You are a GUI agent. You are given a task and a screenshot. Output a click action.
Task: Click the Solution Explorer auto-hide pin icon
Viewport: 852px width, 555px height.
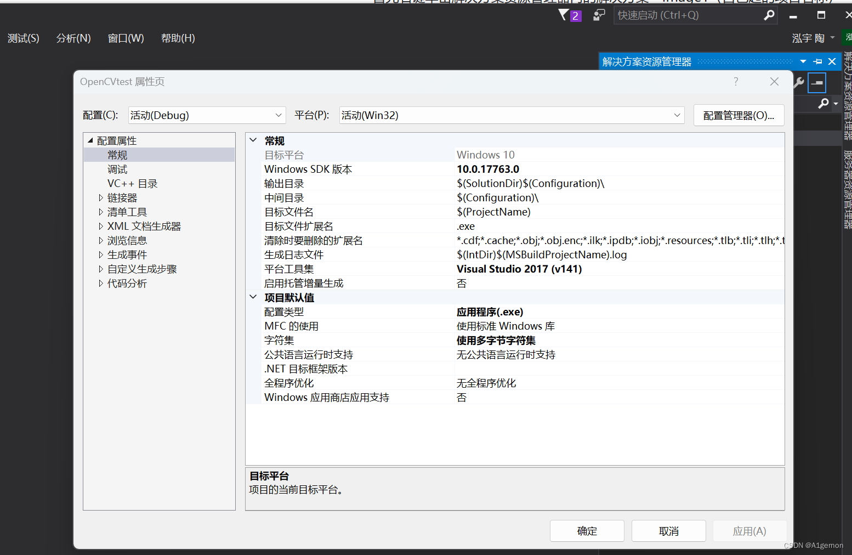pyautogui.click(x=817, y=61)
